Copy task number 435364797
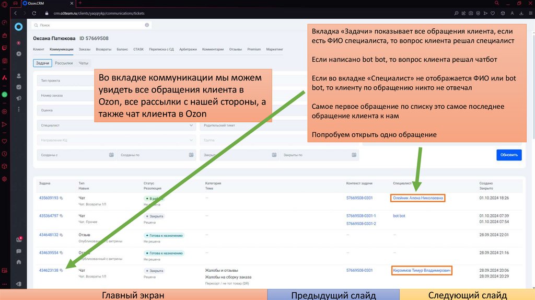 (x=62, y=216)
